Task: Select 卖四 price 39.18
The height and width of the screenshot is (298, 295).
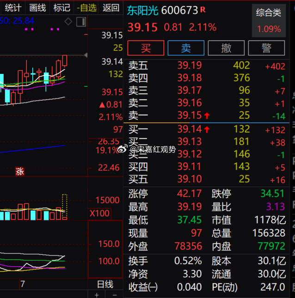Action: (190, 78)
